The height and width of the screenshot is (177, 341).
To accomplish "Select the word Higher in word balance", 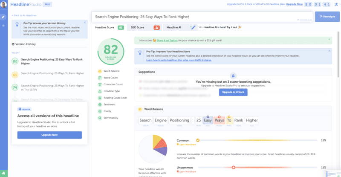I will pos(252,120).
